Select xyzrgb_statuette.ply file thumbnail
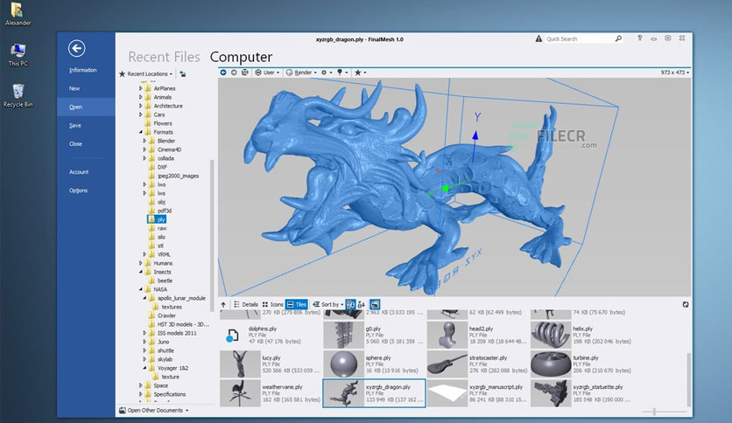The image size is (732, 423). [551, 393]
